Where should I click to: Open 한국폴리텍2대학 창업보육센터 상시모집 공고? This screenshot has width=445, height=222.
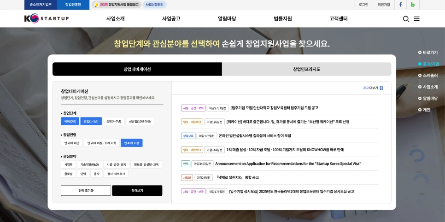pos(292,191)
